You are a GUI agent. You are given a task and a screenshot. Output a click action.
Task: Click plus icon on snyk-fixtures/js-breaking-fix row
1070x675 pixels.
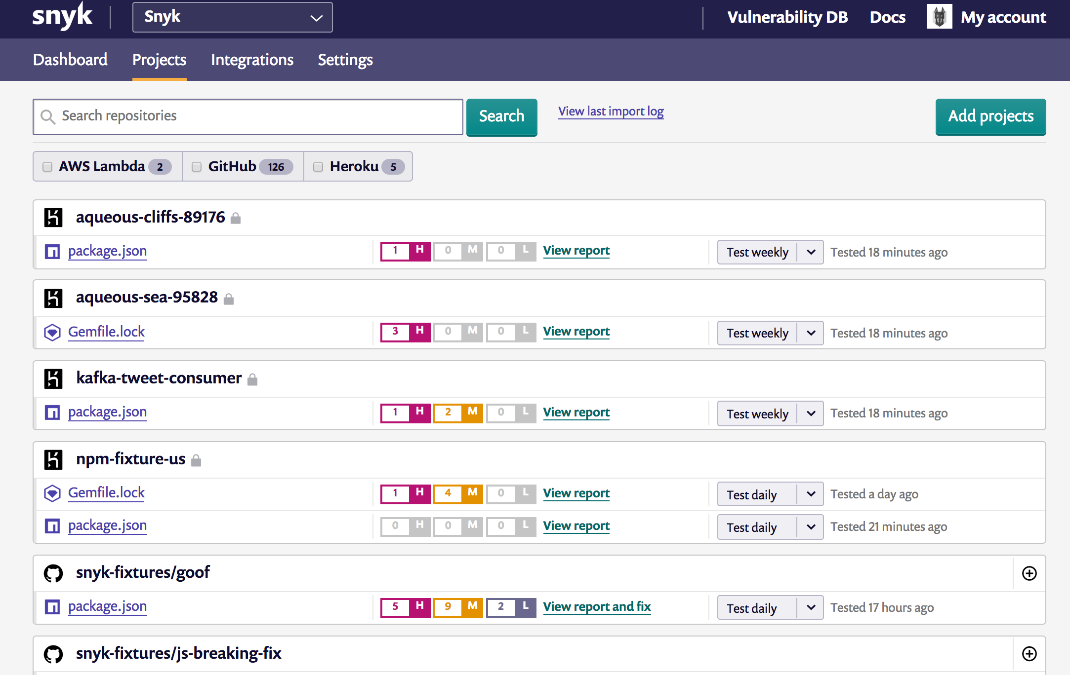click(x=1029, y=654)
